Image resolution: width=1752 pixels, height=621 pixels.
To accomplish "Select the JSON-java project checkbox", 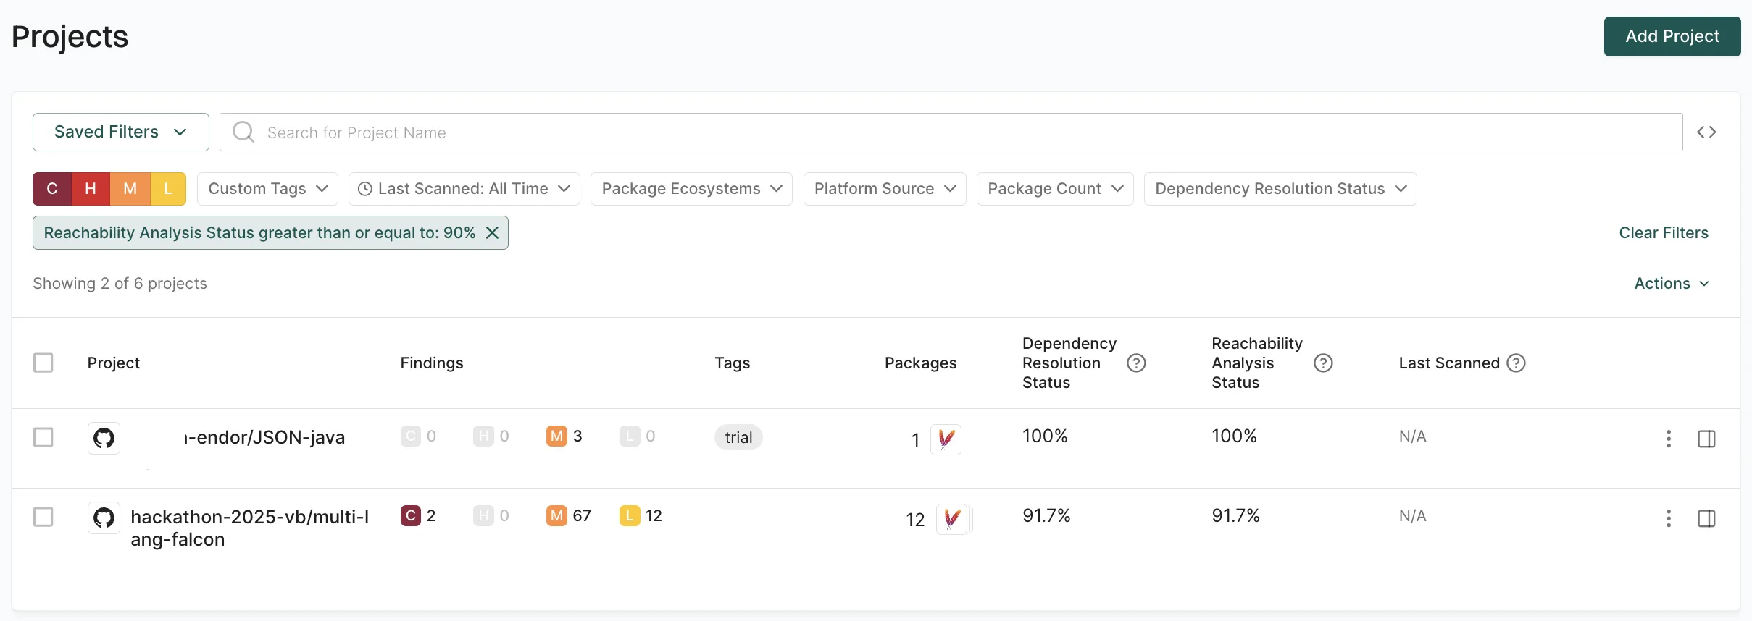I will click(x=43, y=437).
